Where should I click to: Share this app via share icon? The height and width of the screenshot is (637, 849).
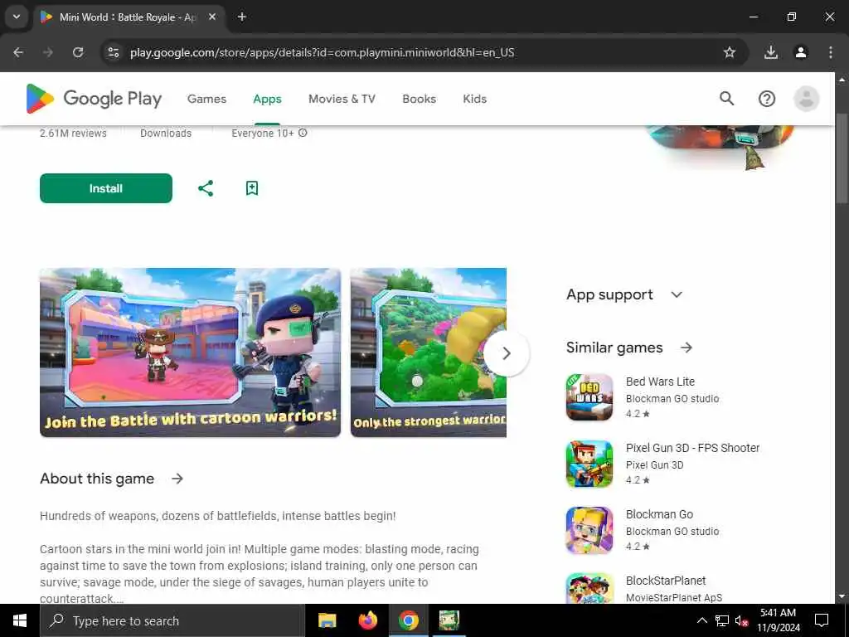point(206,188)
